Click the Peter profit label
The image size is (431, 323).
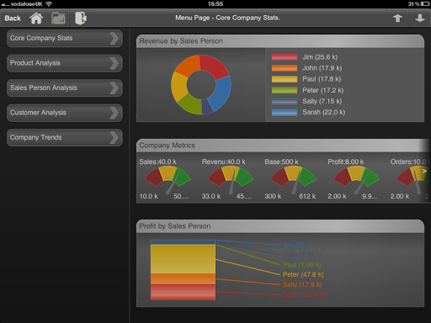point(303,274)
